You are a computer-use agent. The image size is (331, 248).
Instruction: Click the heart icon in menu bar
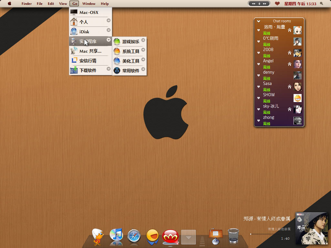pyautogui.click(x=277, y=4)
